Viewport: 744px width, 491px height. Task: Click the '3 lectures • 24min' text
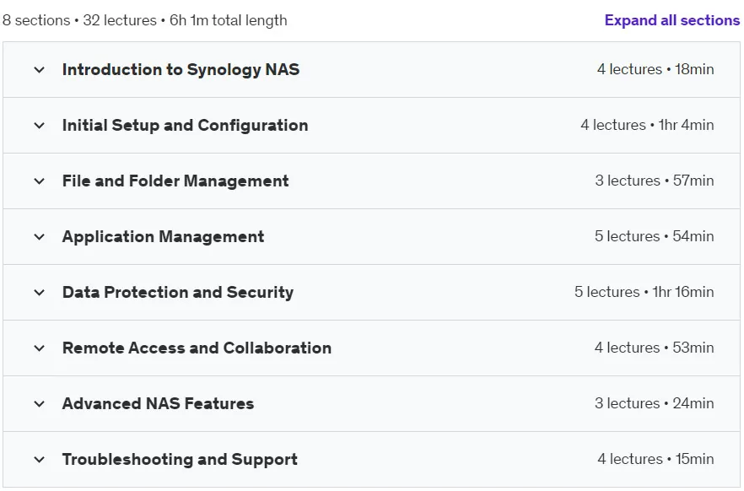655,403
